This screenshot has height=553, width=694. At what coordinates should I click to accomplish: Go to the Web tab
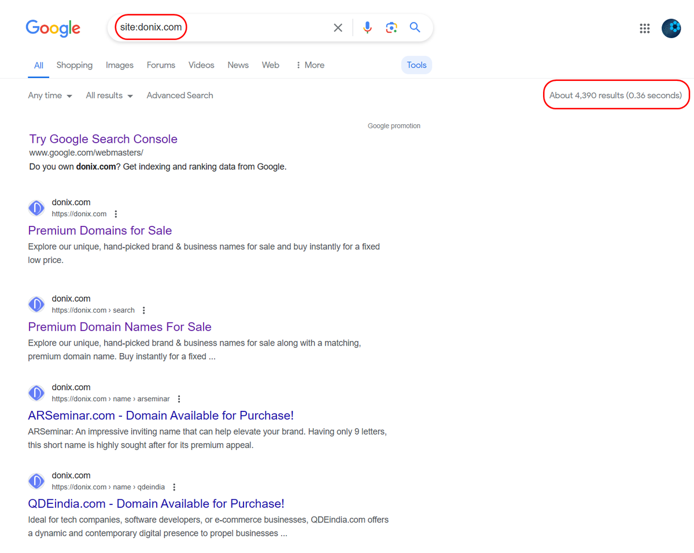pyautogui.click(x=271, y=65)
